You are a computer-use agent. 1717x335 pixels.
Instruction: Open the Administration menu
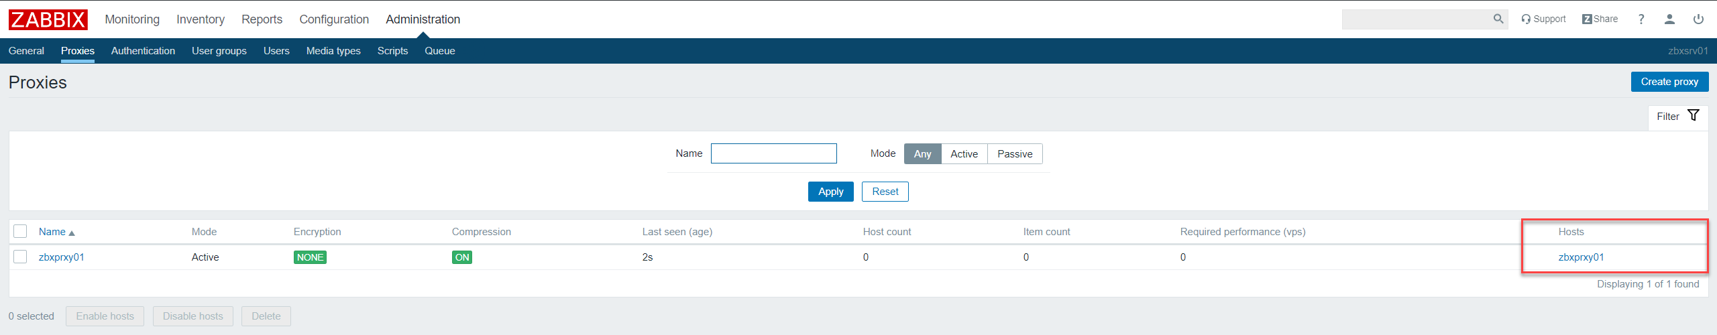[423, 19]
